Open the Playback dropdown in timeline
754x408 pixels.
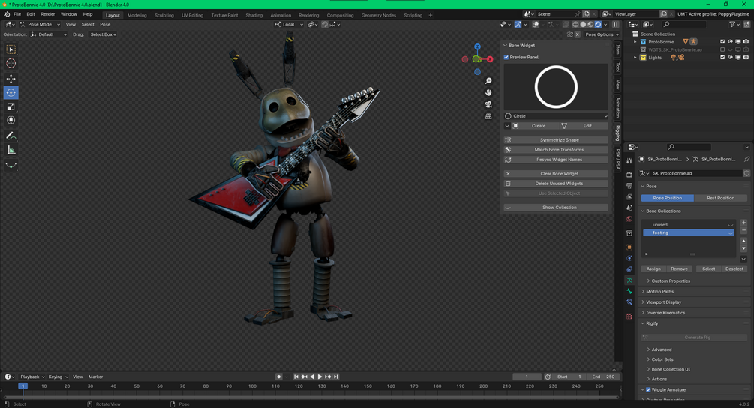tap(32, 376)
